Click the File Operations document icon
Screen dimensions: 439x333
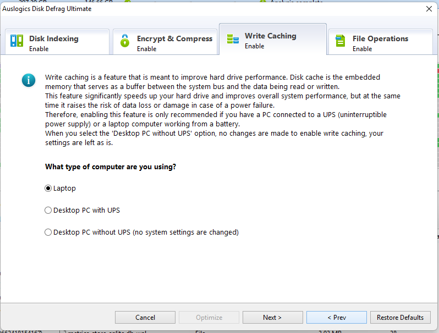341,41
